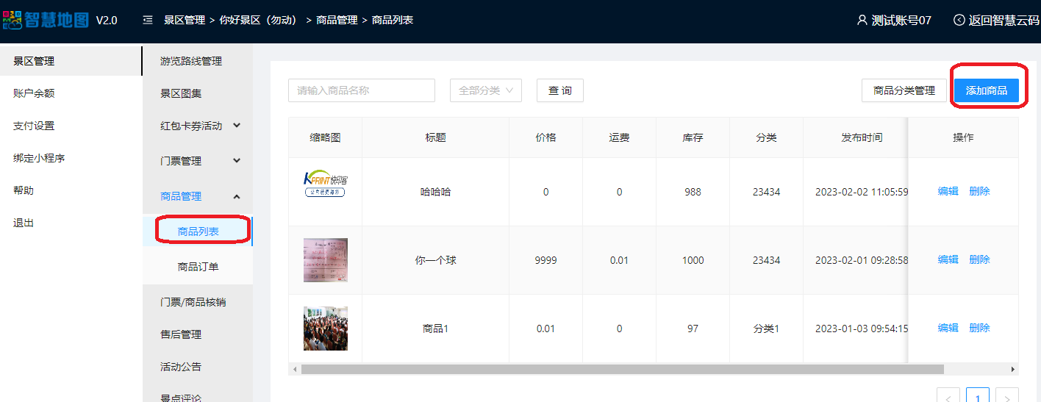Click the 测试账号07 user icon

click(862, 20)
